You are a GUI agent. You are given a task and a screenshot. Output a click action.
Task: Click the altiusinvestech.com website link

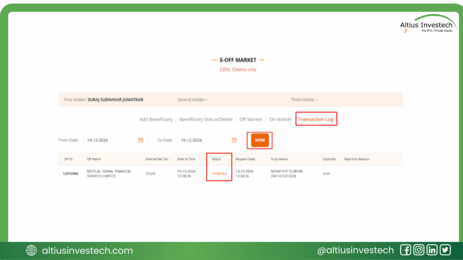coord(87,251)
